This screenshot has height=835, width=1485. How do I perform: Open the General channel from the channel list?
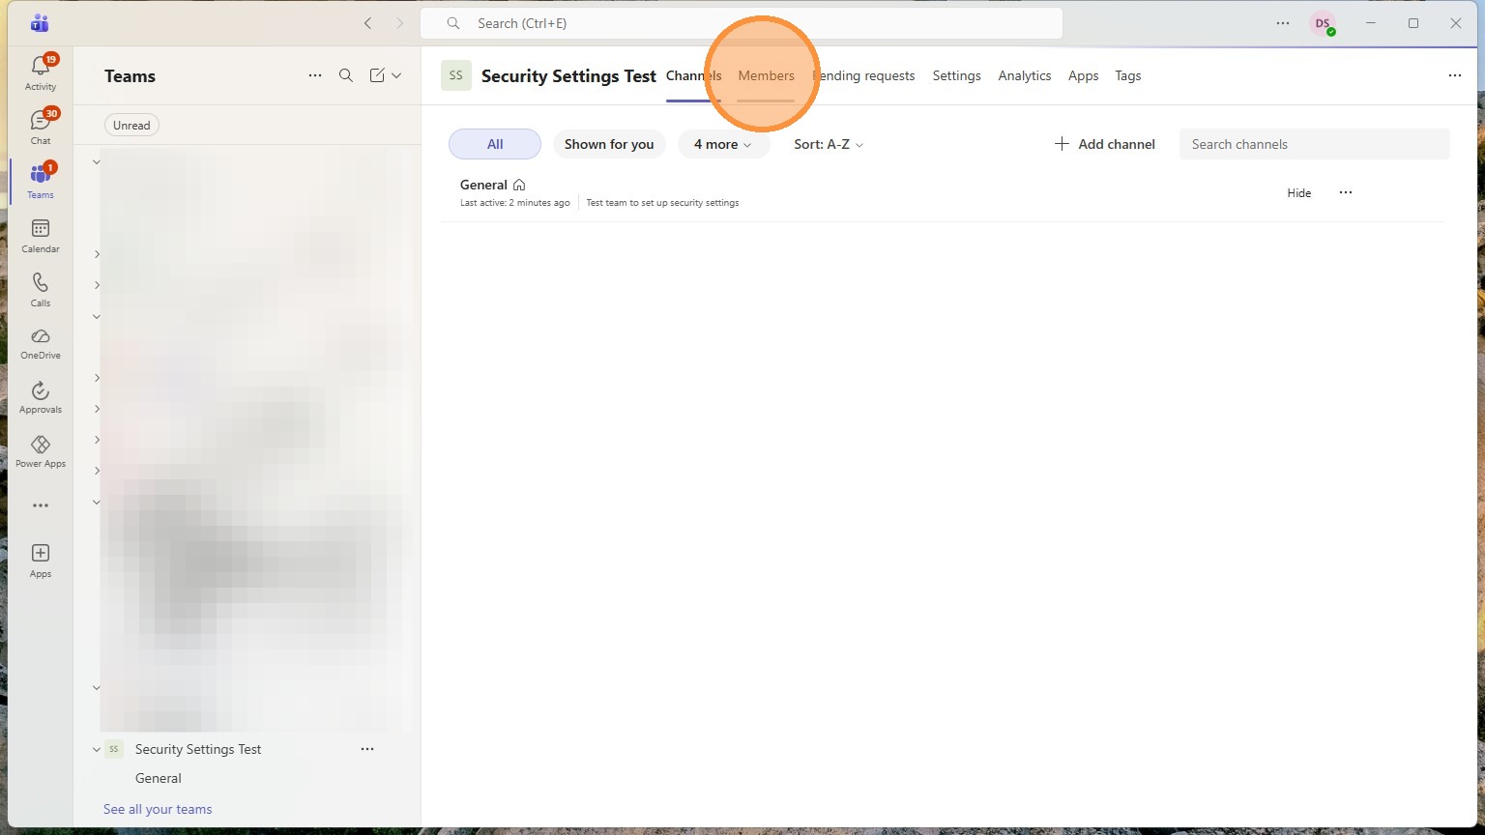(483, 185)
